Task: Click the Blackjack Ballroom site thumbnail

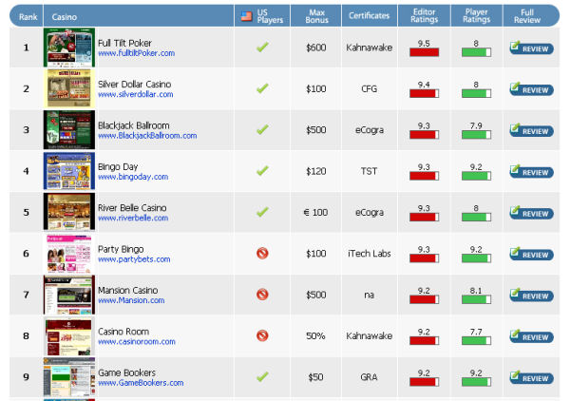Action: point(69,130)
